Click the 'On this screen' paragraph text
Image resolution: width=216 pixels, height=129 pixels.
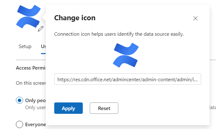(30, 83)
